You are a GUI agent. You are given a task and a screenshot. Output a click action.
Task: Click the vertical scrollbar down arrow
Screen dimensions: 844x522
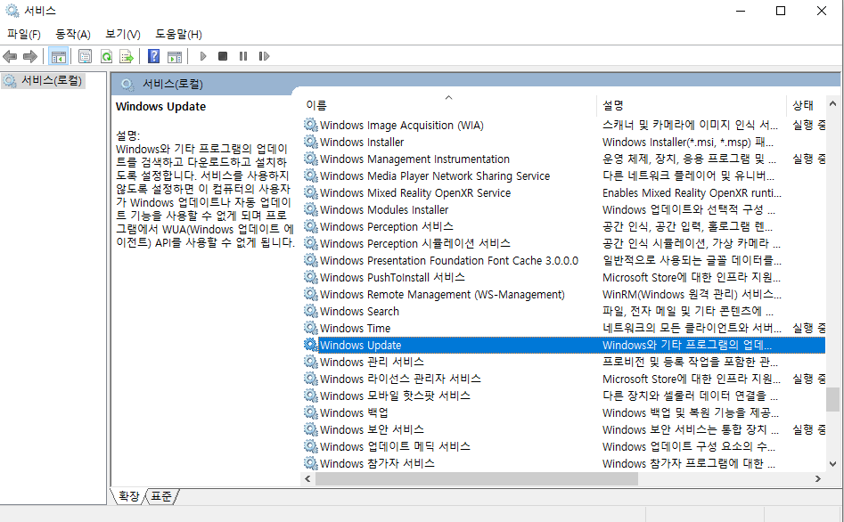(x=832, y=464)
